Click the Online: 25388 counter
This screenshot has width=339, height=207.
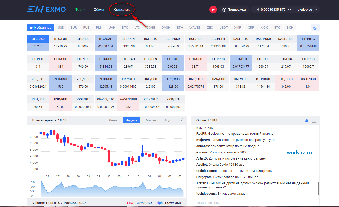point(207,120)
